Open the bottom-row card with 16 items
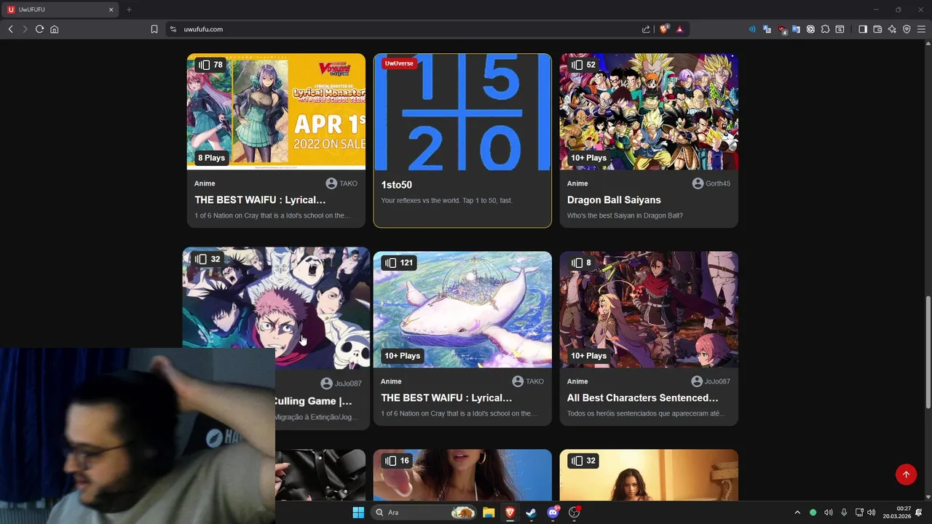Viewport: 932px width, 524px height. pyautogui.click(x=462, y=475)
